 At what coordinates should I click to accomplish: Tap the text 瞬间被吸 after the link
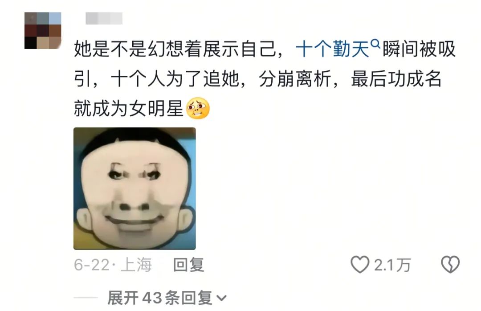pos(419,49)
